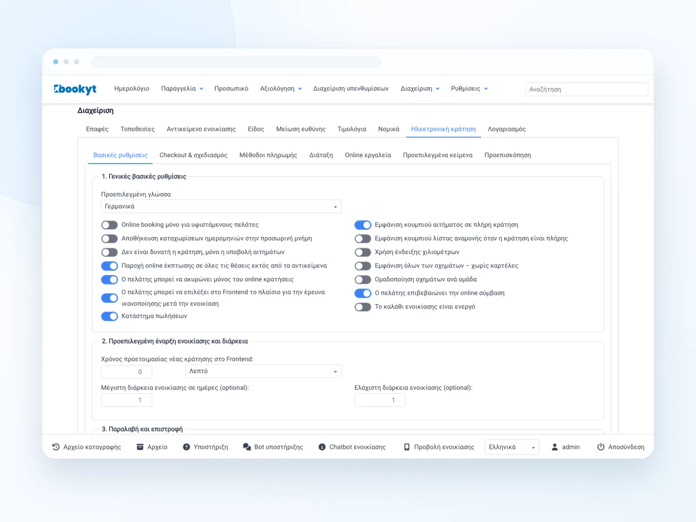Click the support question mark icon
696x522 pixels.
pos(186,447)
